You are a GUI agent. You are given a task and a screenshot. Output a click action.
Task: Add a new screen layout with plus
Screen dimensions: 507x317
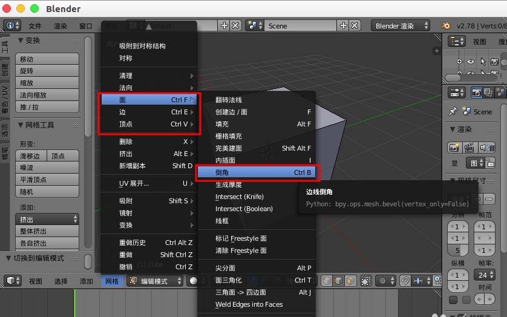[x=224, y=25]
